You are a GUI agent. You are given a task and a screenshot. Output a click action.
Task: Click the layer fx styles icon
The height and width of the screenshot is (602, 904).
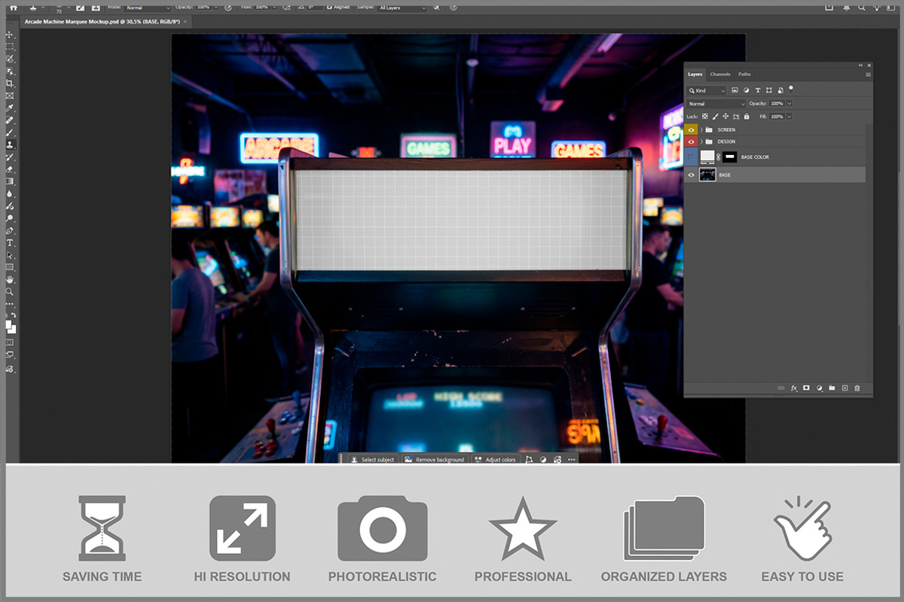(x=793, y=388)
